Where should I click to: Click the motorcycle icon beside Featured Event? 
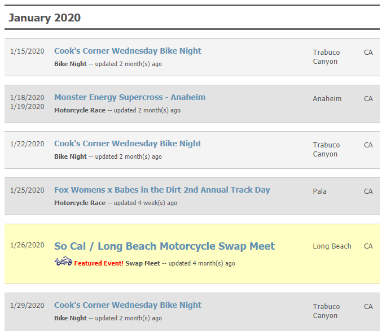(x=63, y=262)
